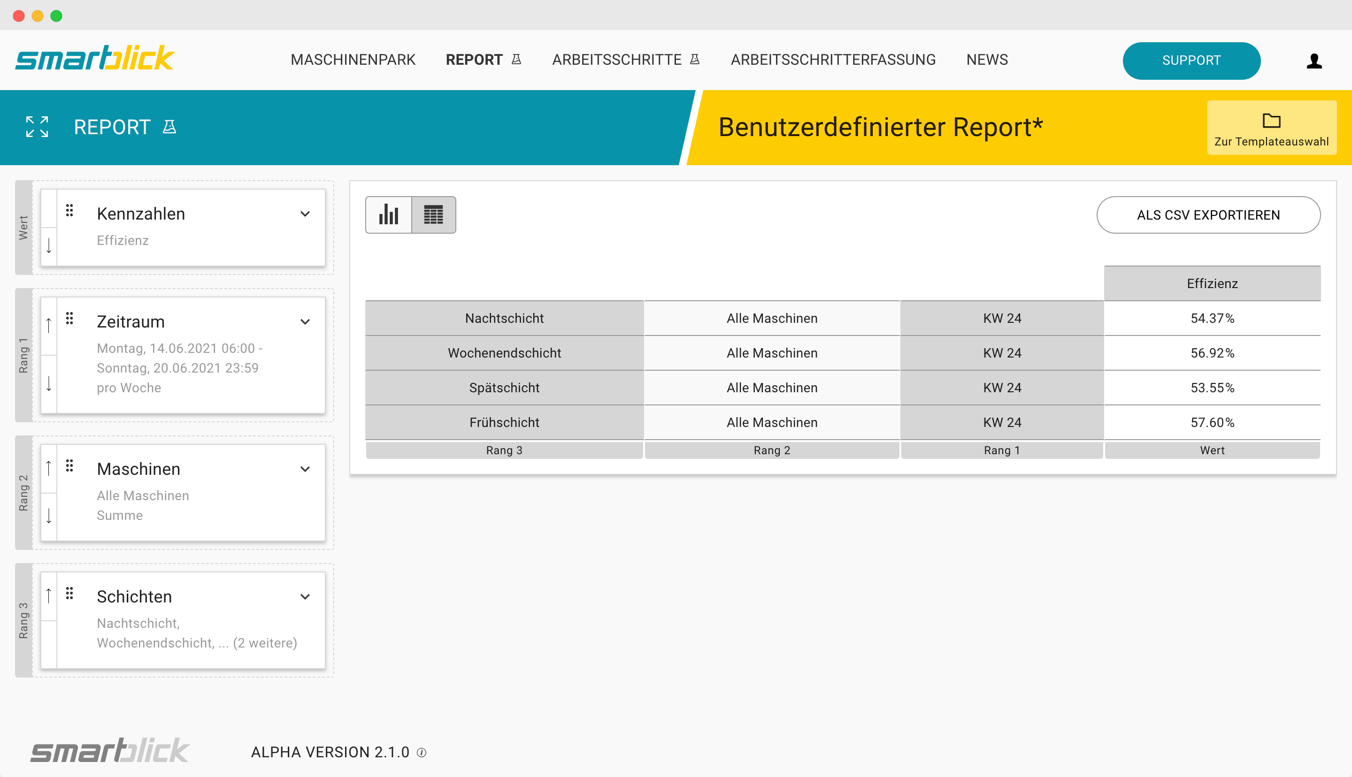Viewport: 1352px width, 777px height.
Task: Click the Effizienz column header
Action: click(x=1212, y=283)
